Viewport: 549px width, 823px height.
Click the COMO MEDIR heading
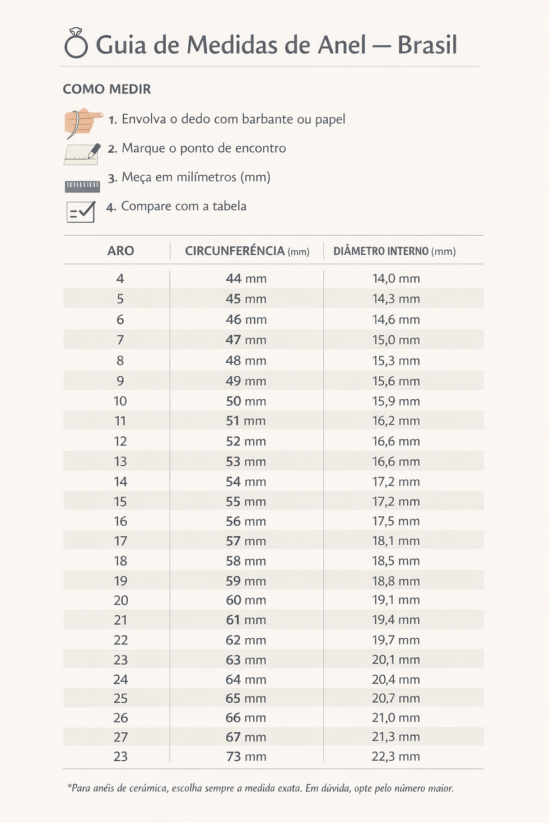click(107, 89)
